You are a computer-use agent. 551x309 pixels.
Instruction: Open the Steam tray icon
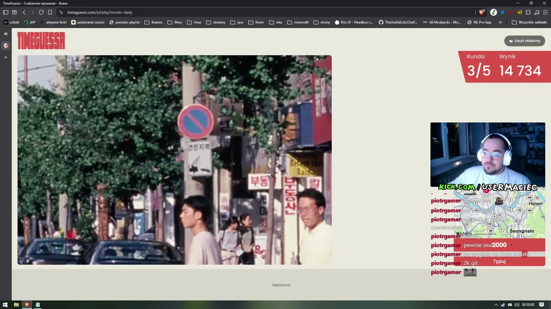click(x=503, y=305)
